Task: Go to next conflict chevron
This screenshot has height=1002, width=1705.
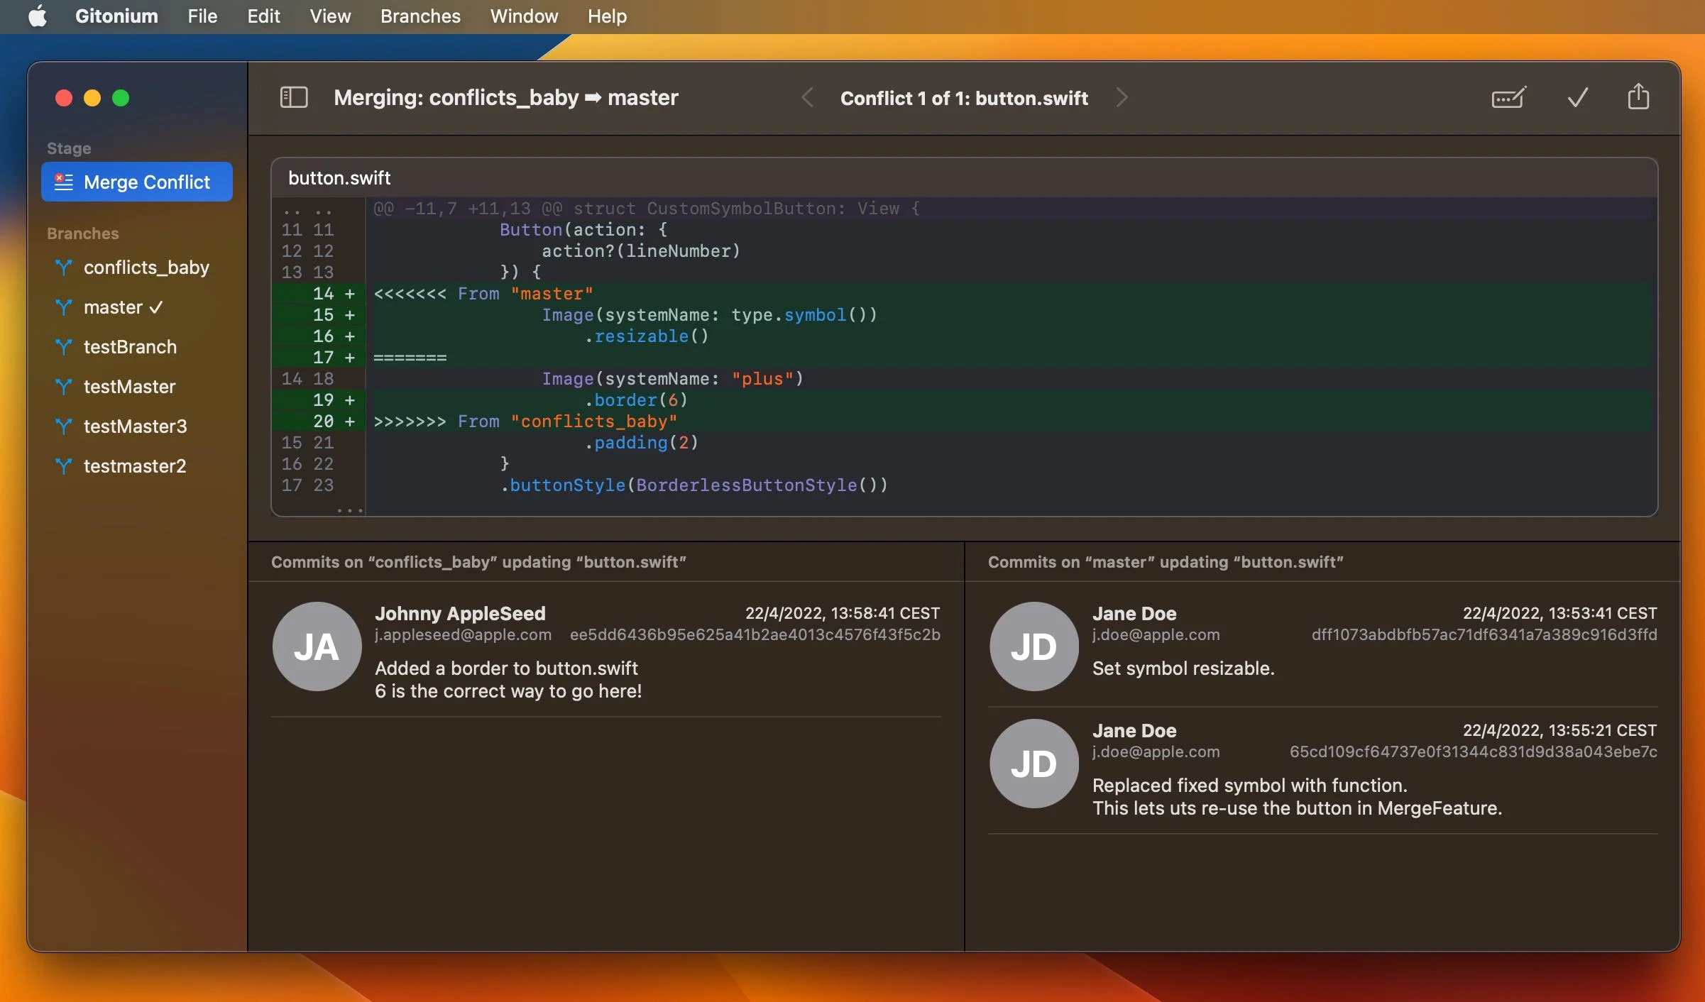Action: (x=1122, y=97)
